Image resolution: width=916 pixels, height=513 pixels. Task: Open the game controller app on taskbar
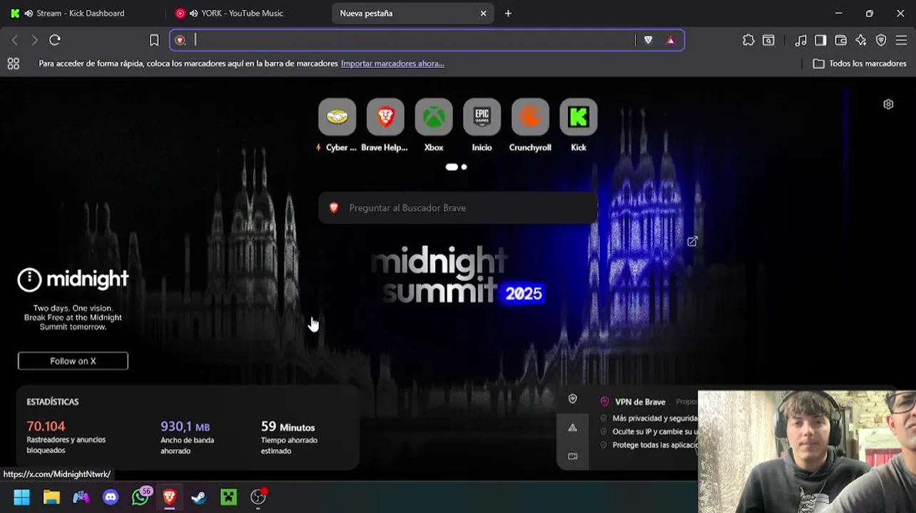81,497
